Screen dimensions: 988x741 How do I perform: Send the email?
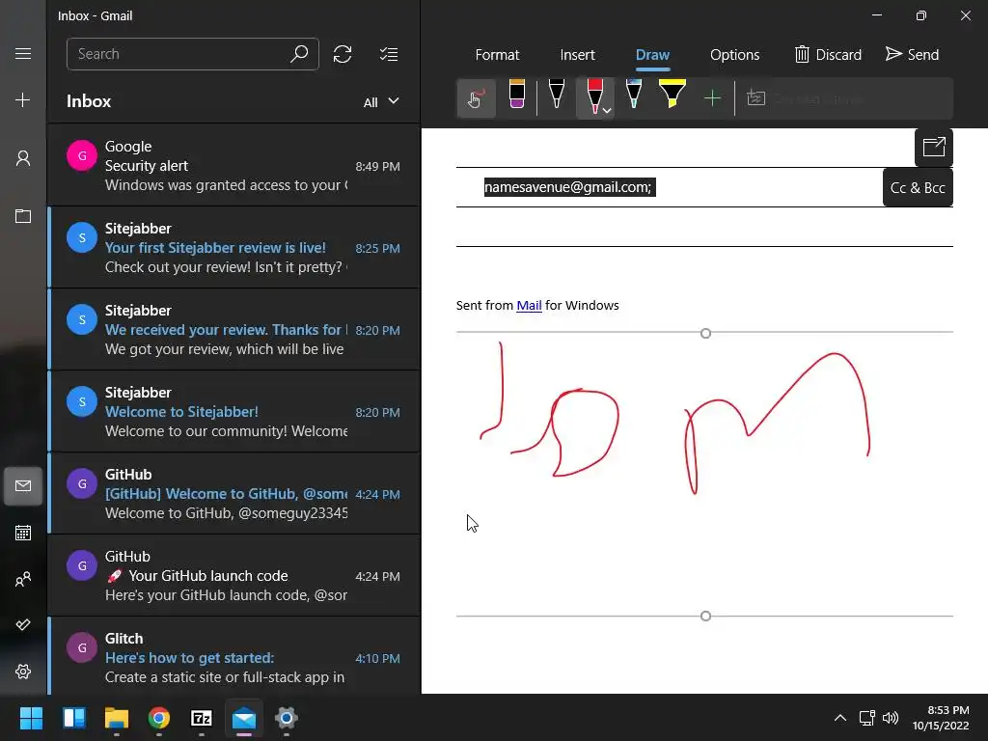pyautogui.click(x=913, y=55)
